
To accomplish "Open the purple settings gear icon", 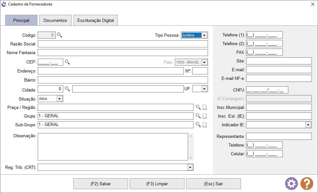I will coord(292,183).
